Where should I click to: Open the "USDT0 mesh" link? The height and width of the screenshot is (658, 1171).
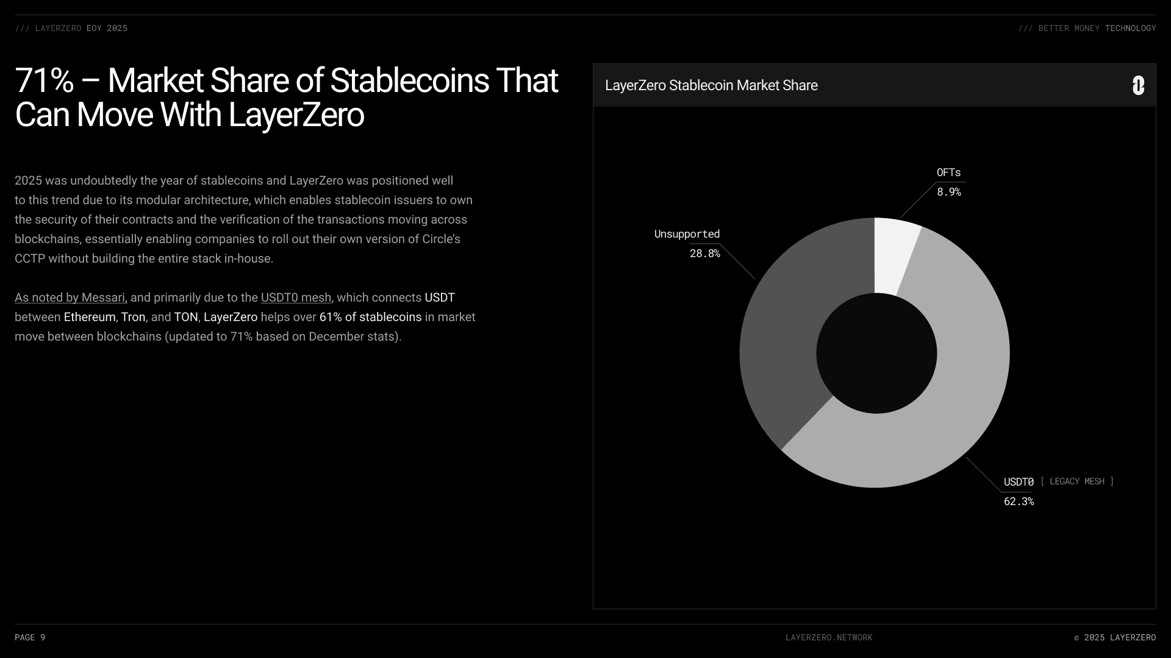296,297
